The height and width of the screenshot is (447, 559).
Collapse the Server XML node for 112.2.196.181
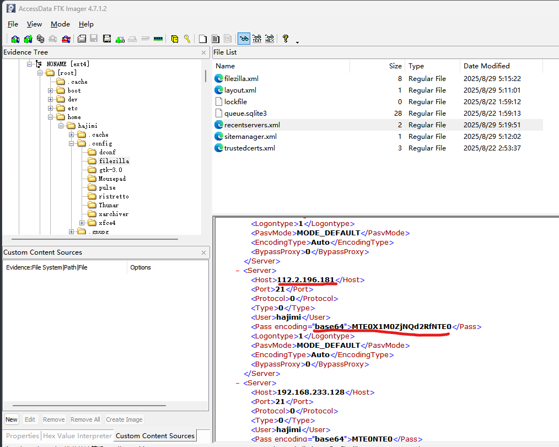pos(238,271)
